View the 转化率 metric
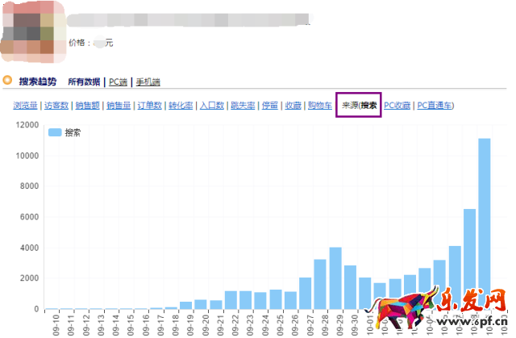Screen dimensions: 516x338 [x=180, y=106]
